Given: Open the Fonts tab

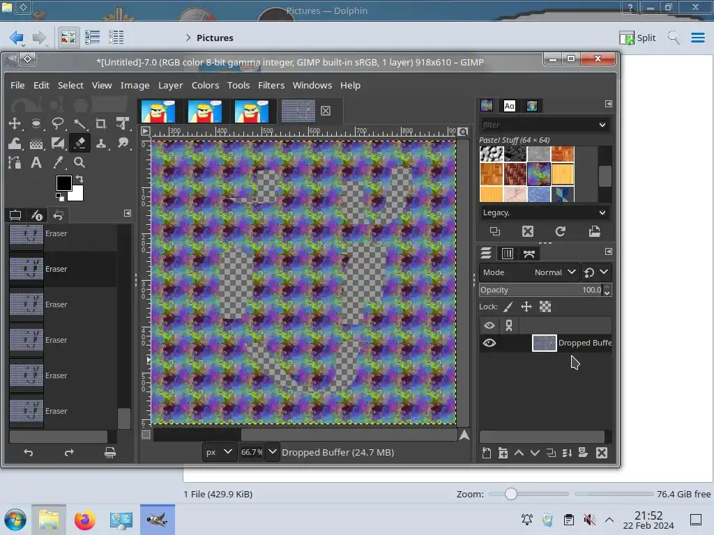Looking at the screenshot, I should pos(509,106).
